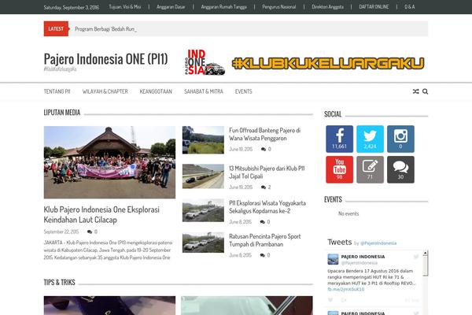Open the SAHABAT & MITRA menu
This screenshot has height=315, width=472.
pyautogui.click(x=204, y=91)
